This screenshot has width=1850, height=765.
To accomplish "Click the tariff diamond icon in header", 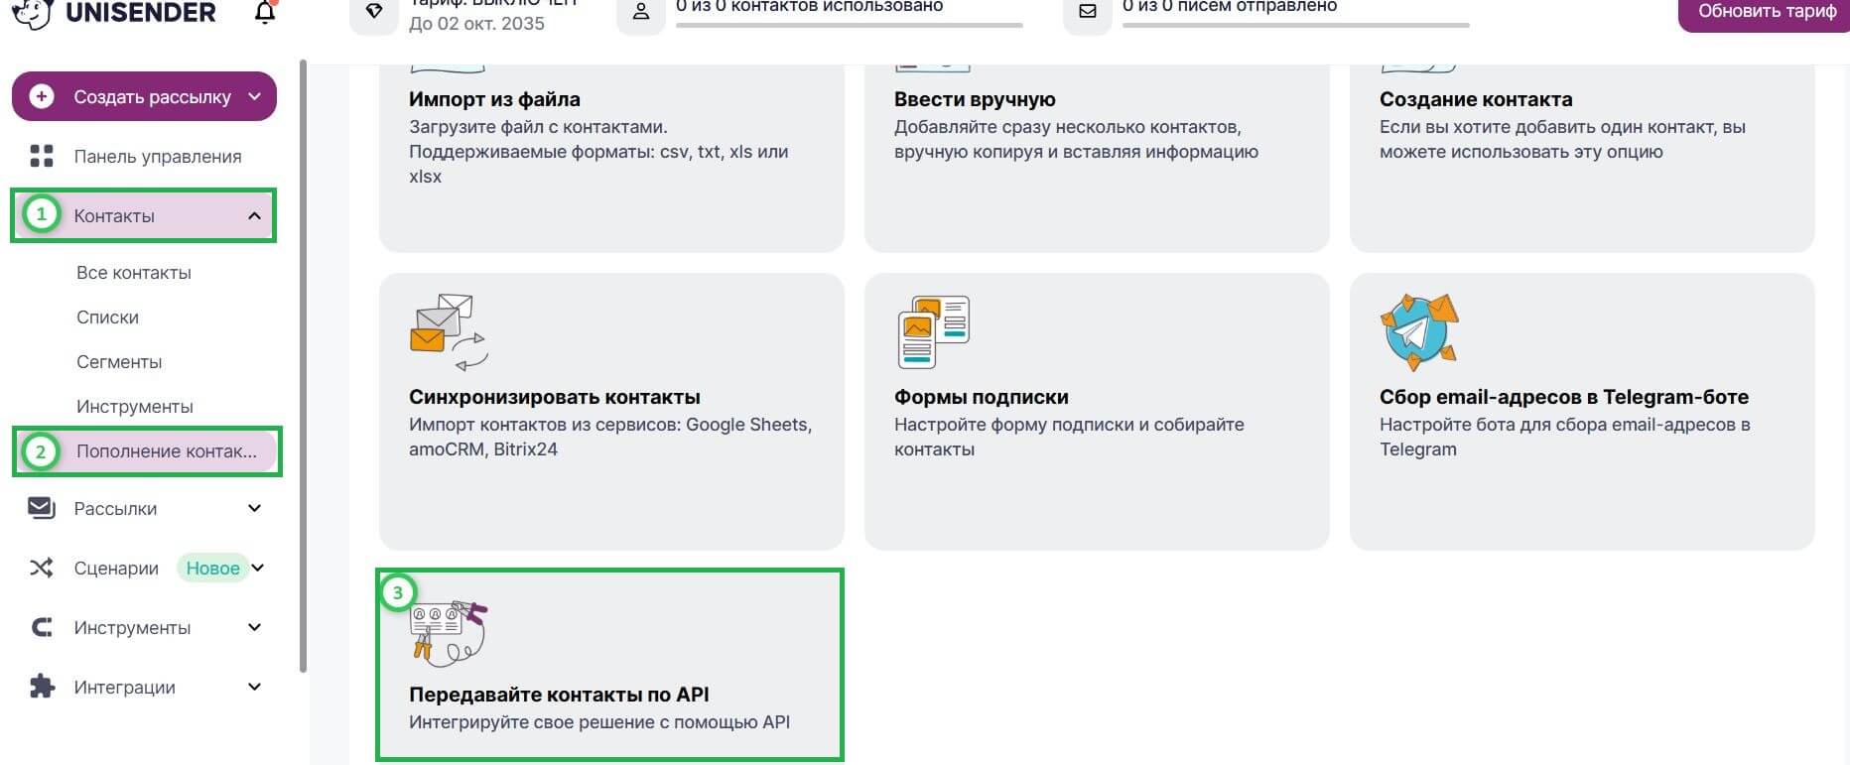I will 374,12.
